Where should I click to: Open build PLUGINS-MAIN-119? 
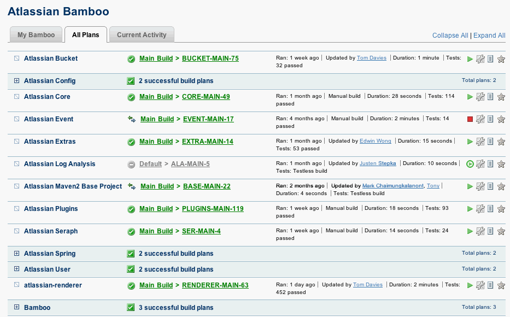213,209
